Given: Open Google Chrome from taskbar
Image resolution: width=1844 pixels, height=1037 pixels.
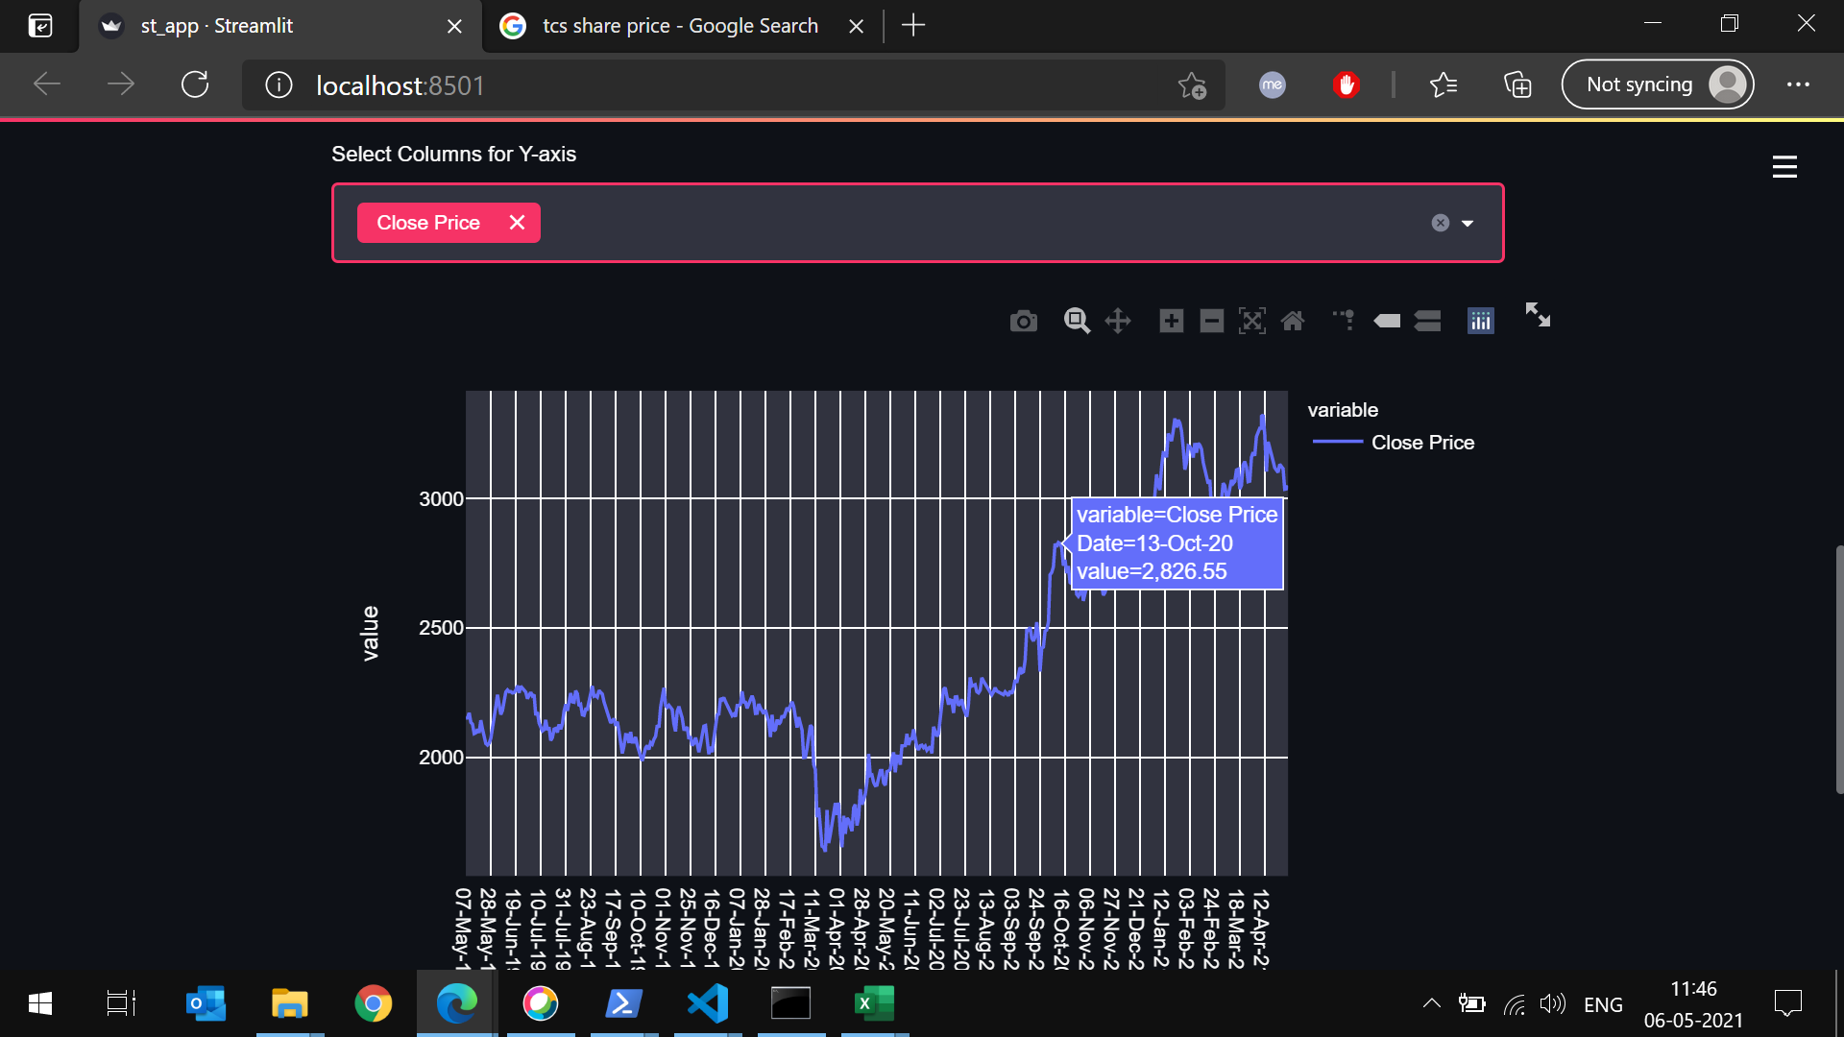Looking at the screenshot, I should tap(373, 1004).
